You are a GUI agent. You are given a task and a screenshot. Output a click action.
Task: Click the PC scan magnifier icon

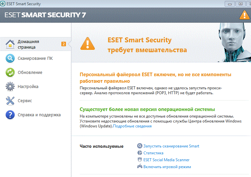(10, 58)
